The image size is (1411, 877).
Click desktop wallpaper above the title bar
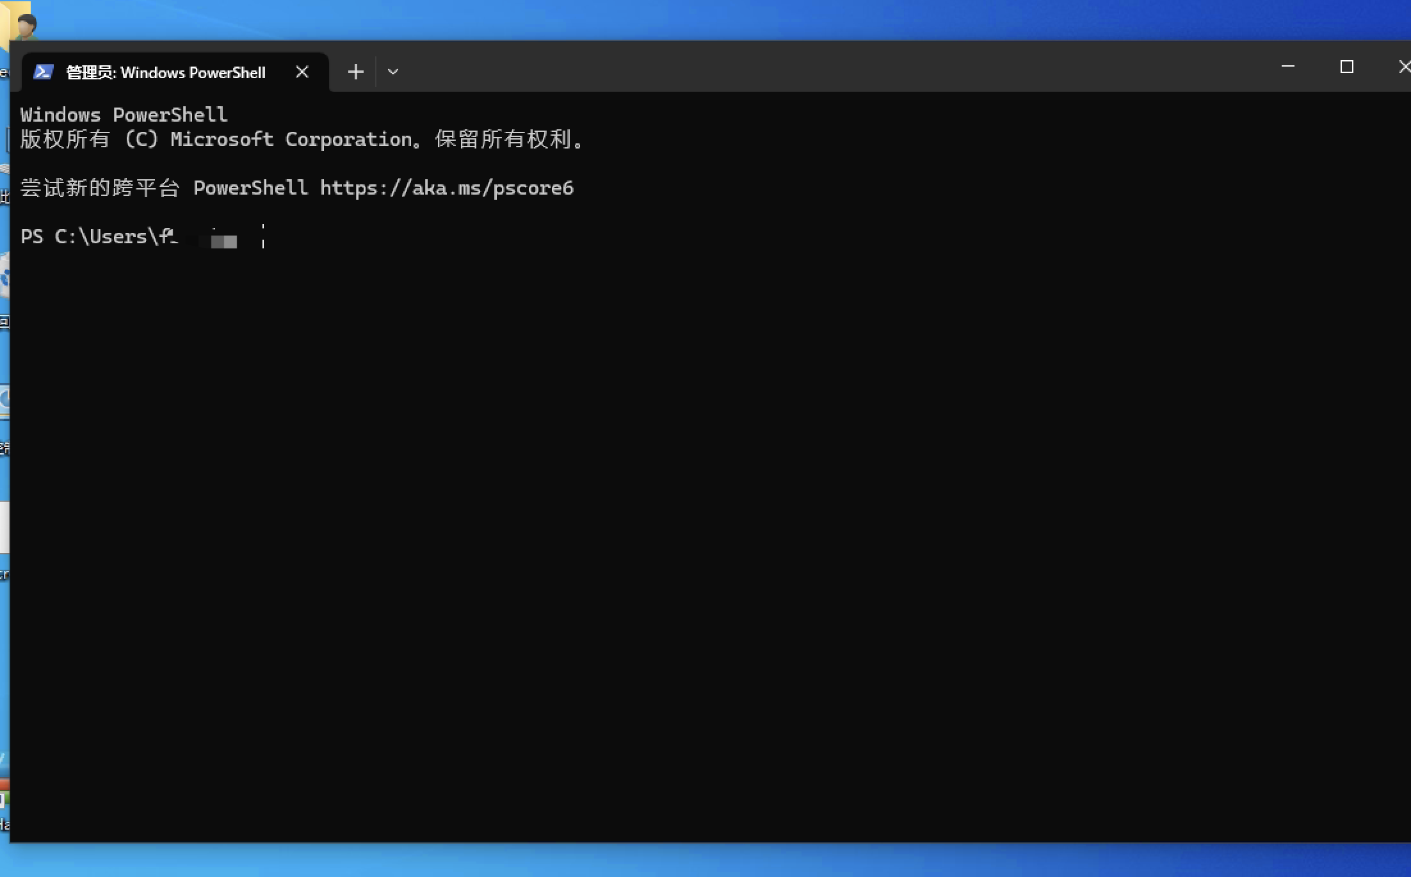coord(704,19)
